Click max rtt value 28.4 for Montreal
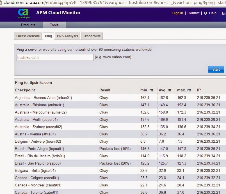The image size is (226, 194). point(181,185)
